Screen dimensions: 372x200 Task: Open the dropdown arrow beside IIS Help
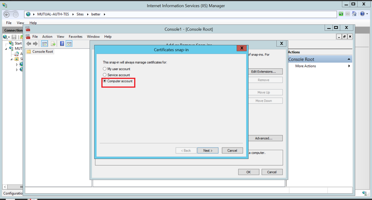pyautogui.click(x=367, y=14)
